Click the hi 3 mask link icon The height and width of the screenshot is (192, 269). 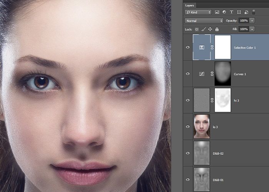pyautogui.click(x=212, y=100)
